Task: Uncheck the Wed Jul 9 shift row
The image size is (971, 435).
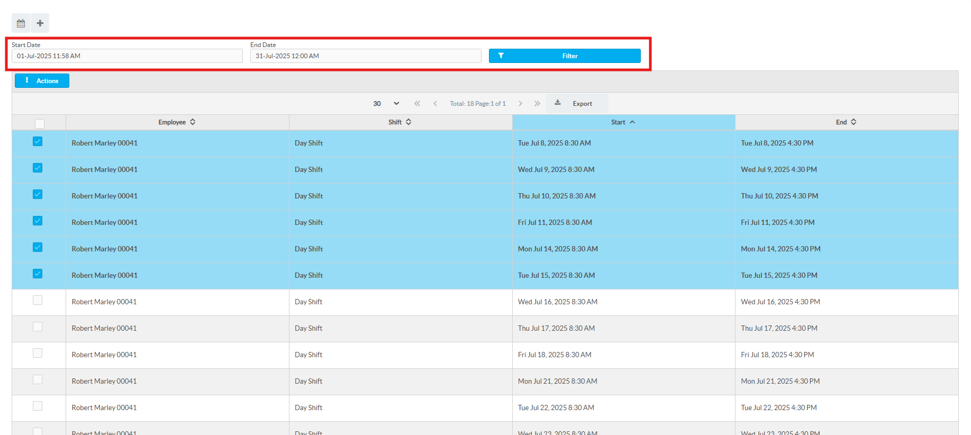Action: pyautogui.click(x=38, y=168)
